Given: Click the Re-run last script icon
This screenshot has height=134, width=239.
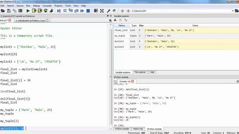Looking at the screenshot, I should (x=46, y=11).
